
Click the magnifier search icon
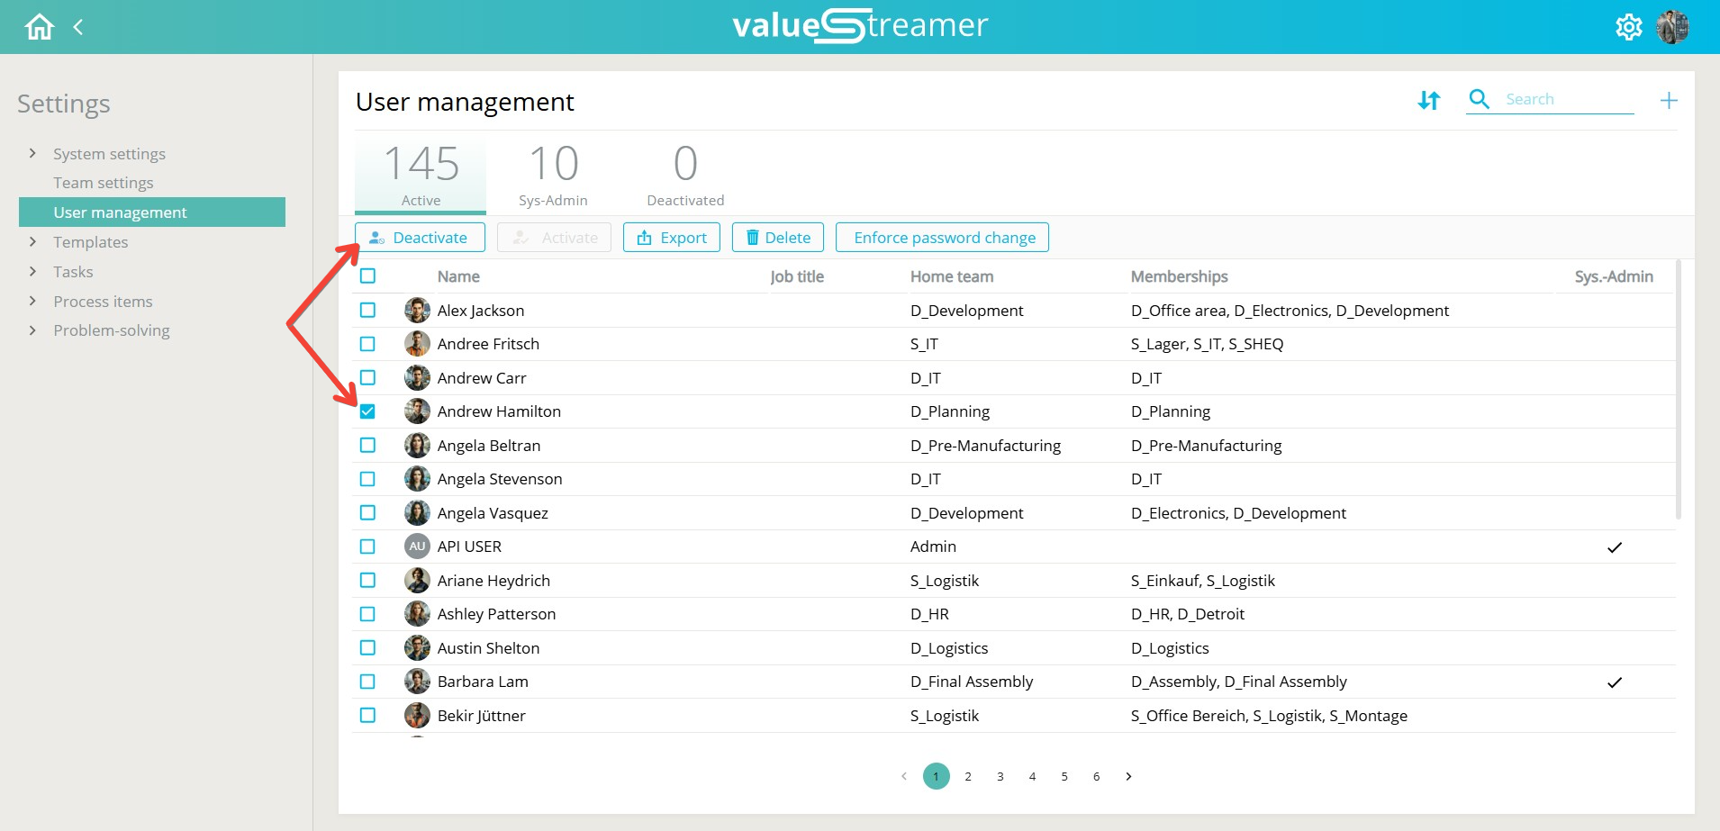1479,99
